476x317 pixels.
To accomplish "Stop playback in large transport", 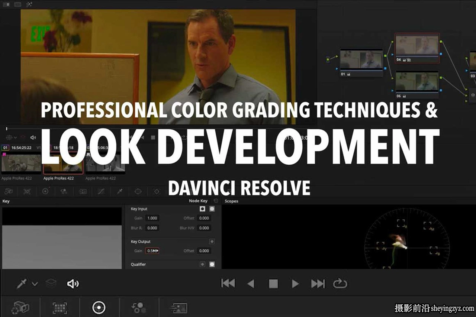I will pos(273,284).
